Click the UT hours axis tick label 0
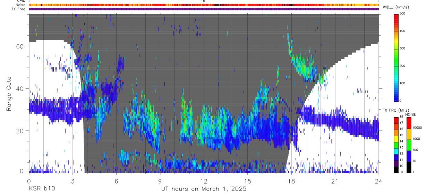426x196 pixels. pos(29,181)
